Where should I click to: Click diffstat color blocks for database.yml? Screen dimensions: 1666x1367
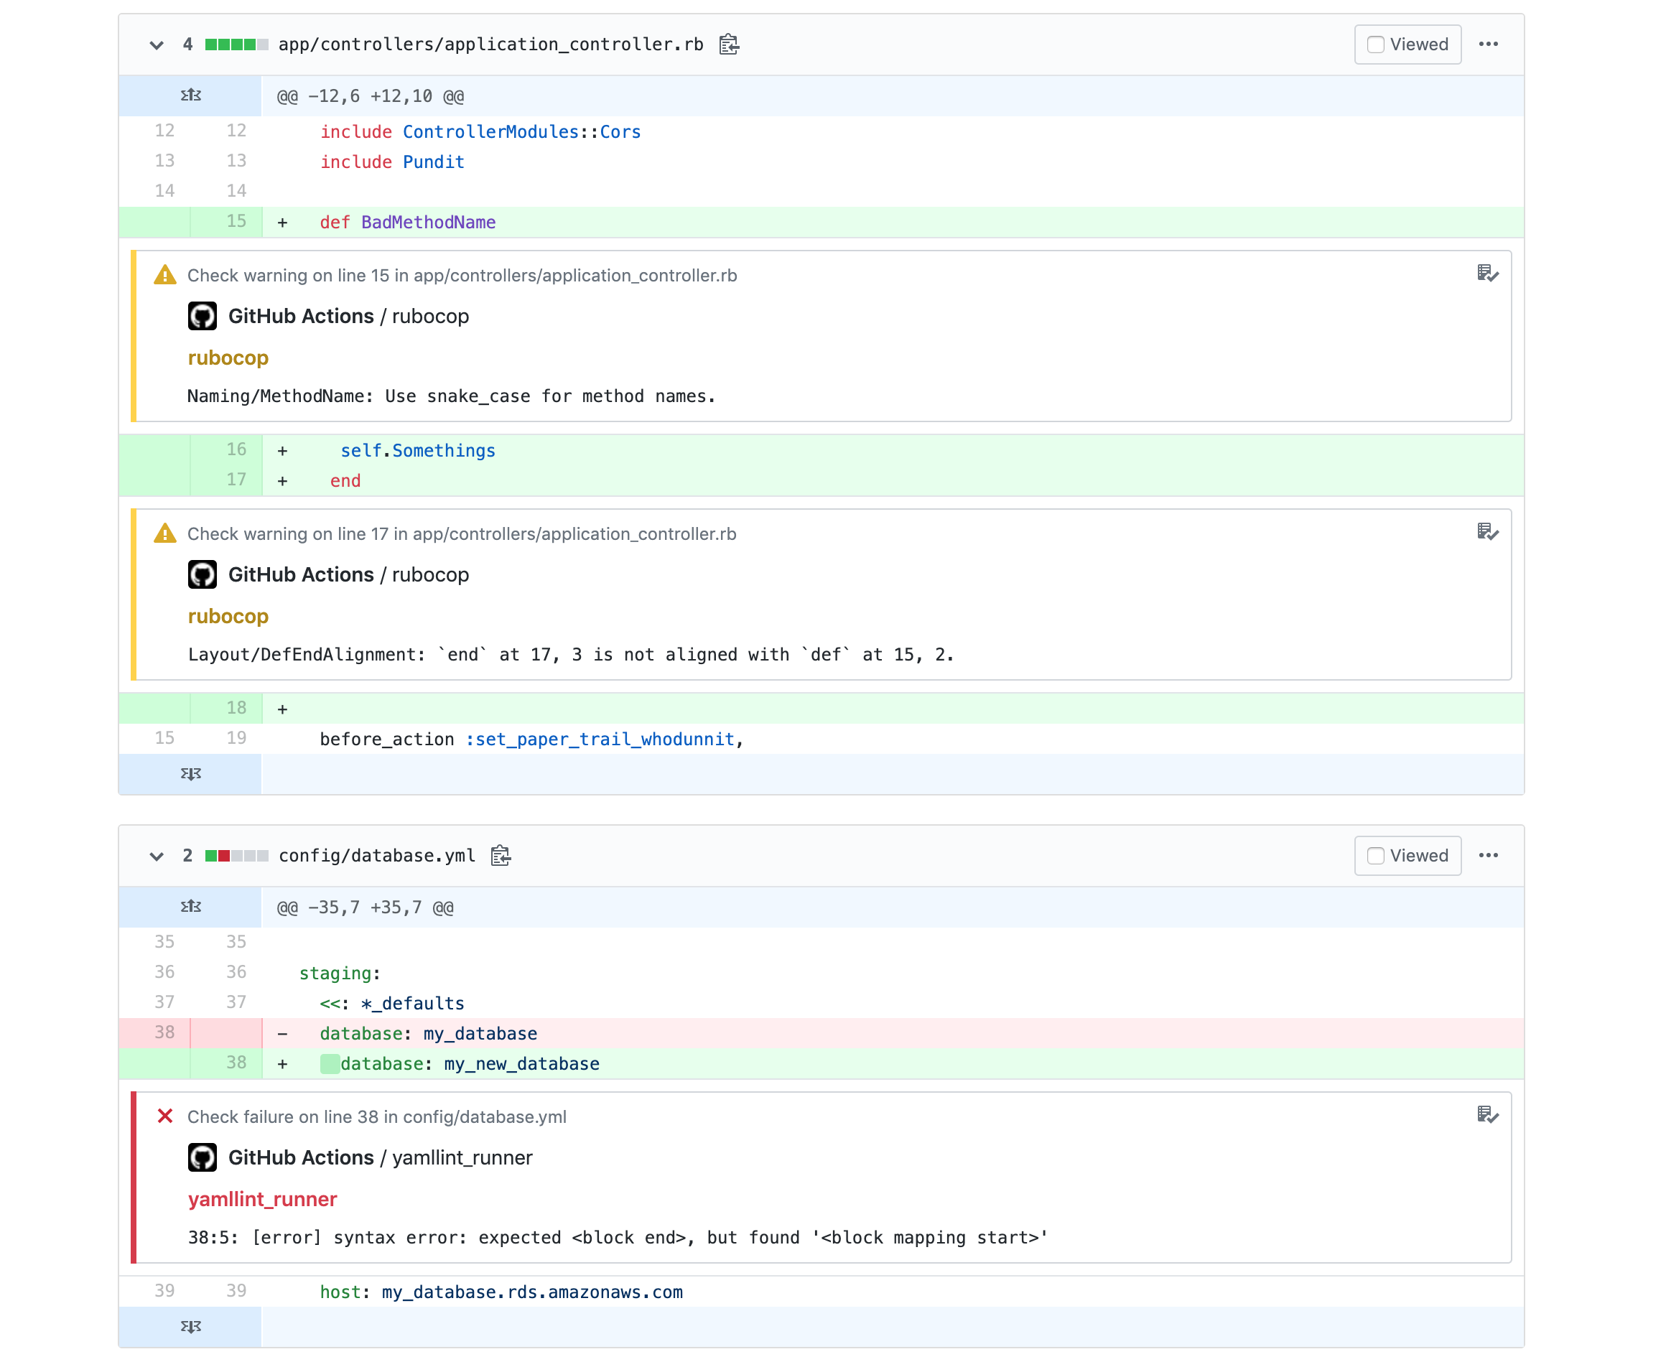pyautogui.click(x=236, y=855)
